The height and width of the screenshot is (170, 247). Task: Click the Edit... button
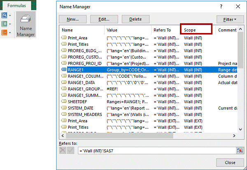click(x=104, y=19)
